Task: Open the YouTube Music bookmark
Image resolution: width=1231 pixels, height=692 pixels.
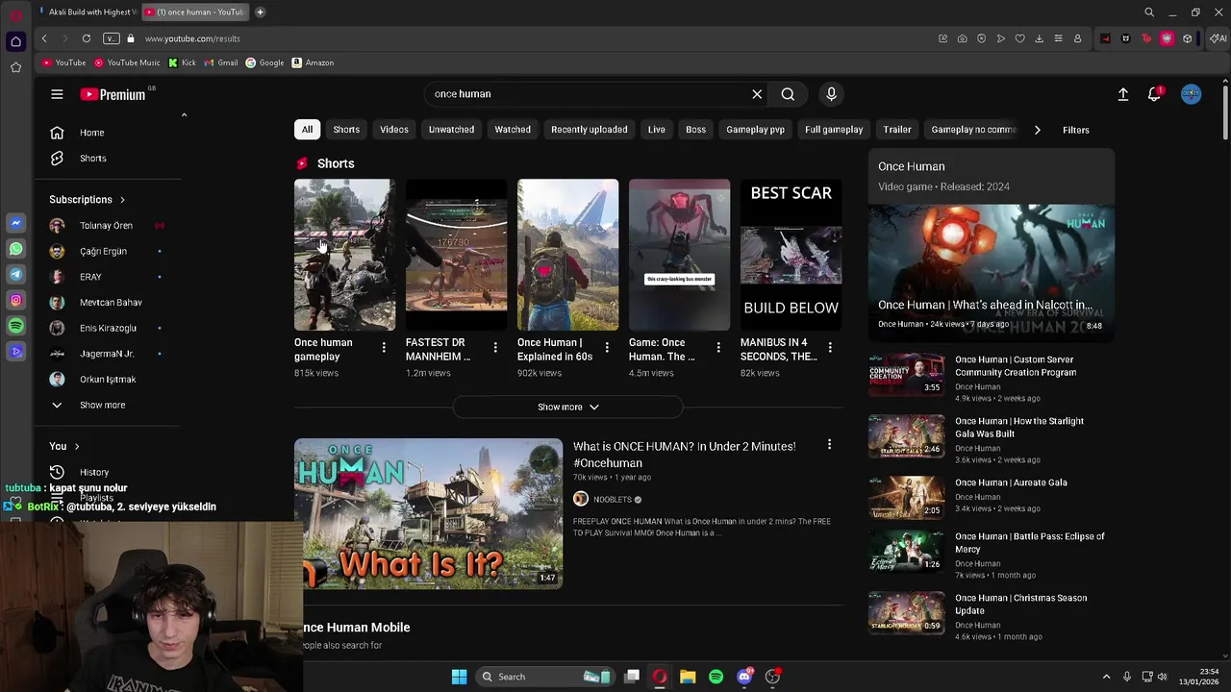Action: click(x=127, y=63)
